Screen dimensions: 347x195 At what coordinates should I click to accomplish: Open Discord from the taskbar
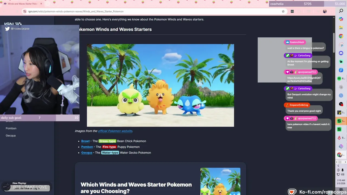click(x=341, y=53)
